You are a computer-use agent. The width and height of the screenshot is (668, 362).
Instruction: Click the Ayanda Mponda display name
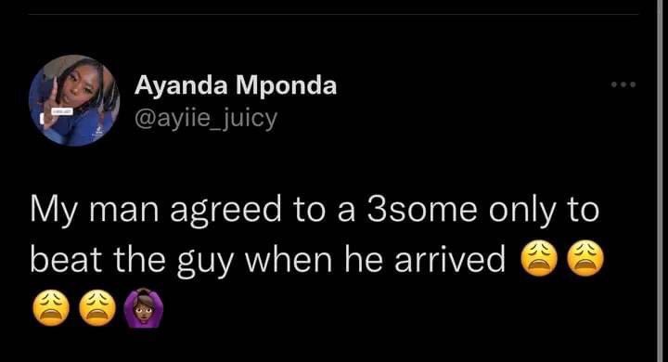(x=236, y=85)
